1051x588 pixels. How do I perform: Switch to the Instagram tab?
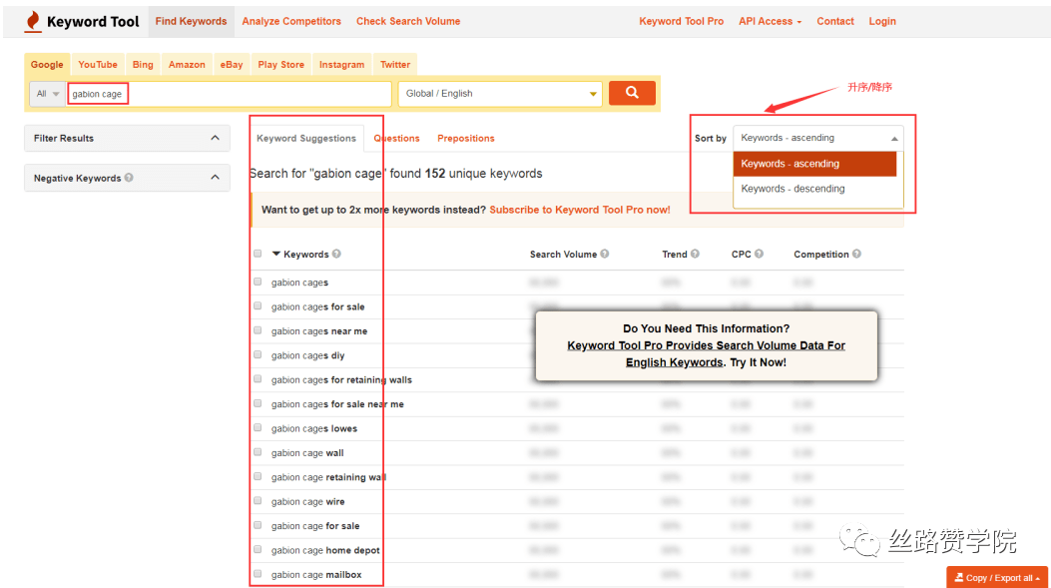pos(341,64)
